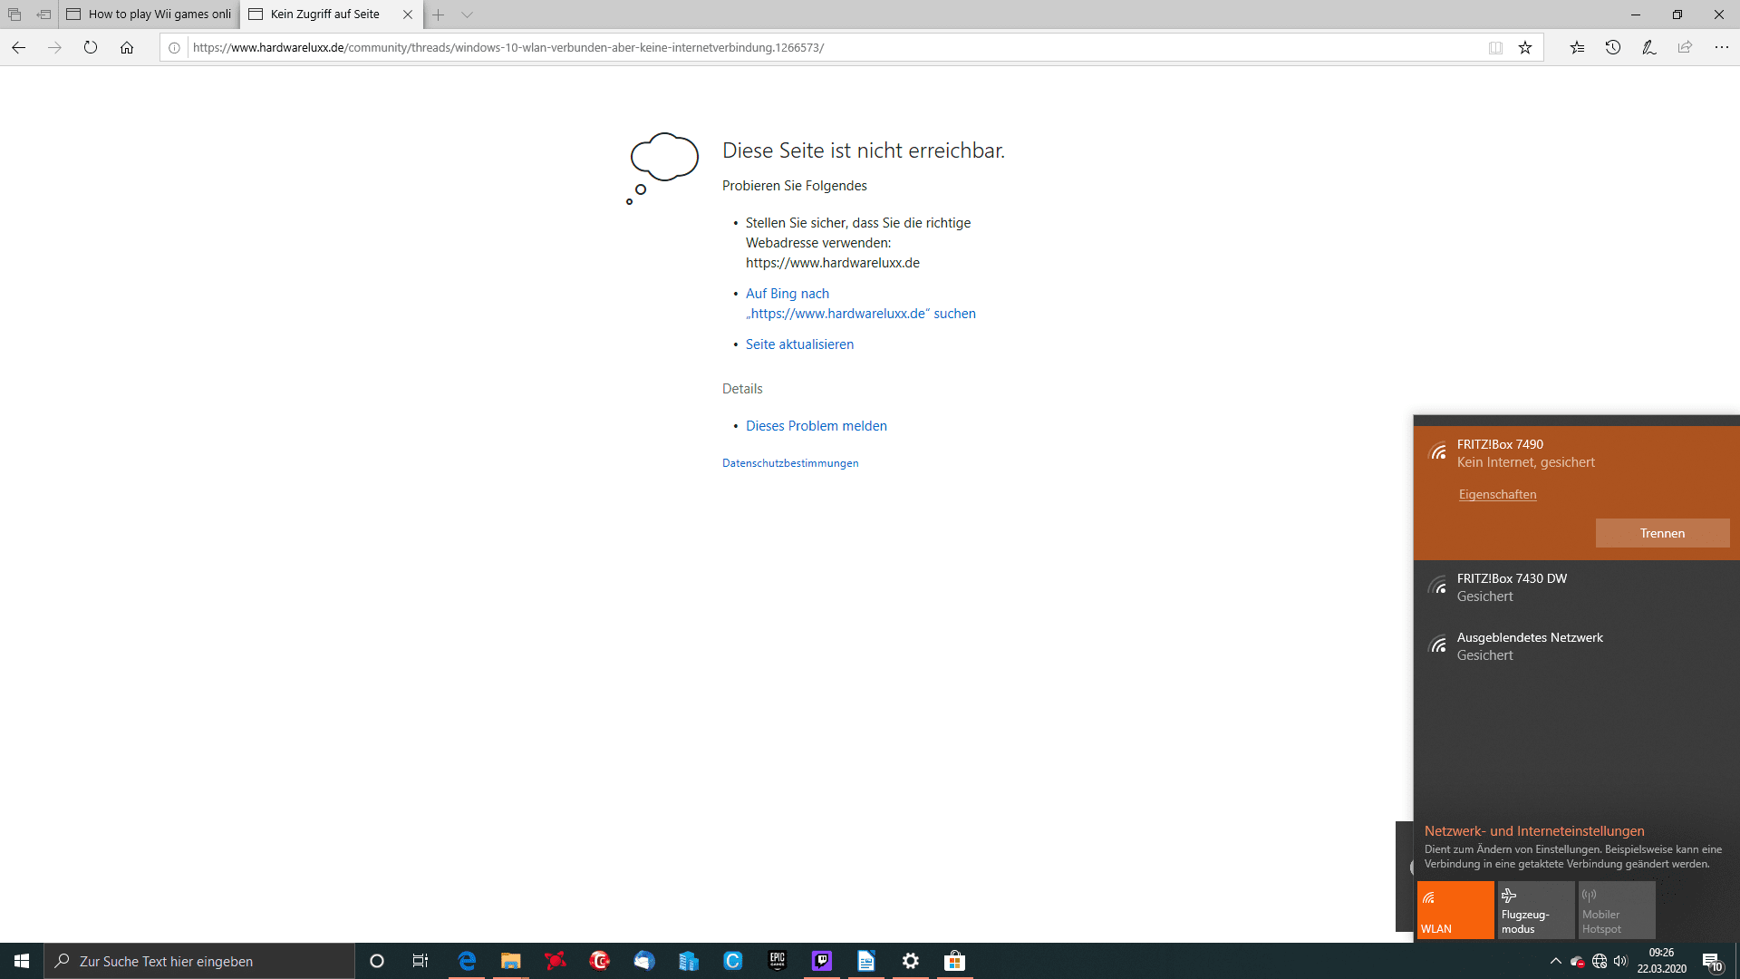Screen dimensions: 1740x979
Task: Toggle Flugzeugmodus quick action tile
Action: 1536,910
